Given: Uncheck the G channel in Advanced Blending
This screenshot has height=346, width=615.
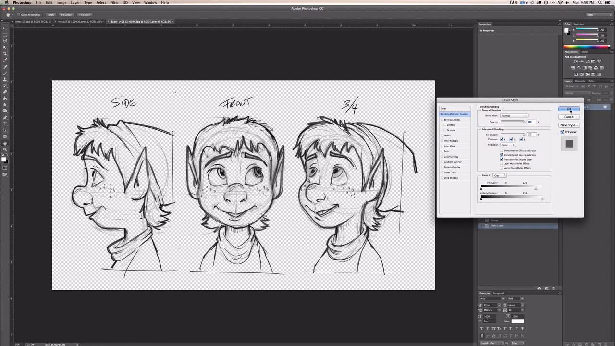Looking at the screenshot, I should (511, 139).
